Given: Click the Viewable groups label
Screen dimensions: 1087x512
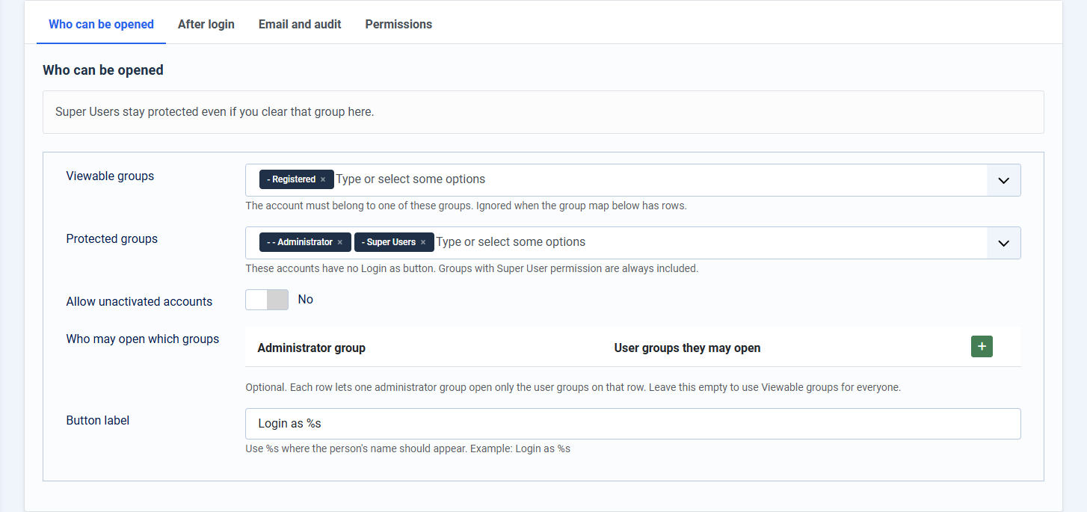Looking at the screenshot, I should pos(110,176).
